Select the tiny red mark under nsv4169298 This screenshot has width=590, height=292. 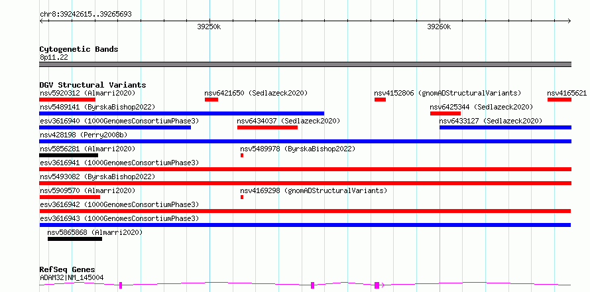pos(242,197)
